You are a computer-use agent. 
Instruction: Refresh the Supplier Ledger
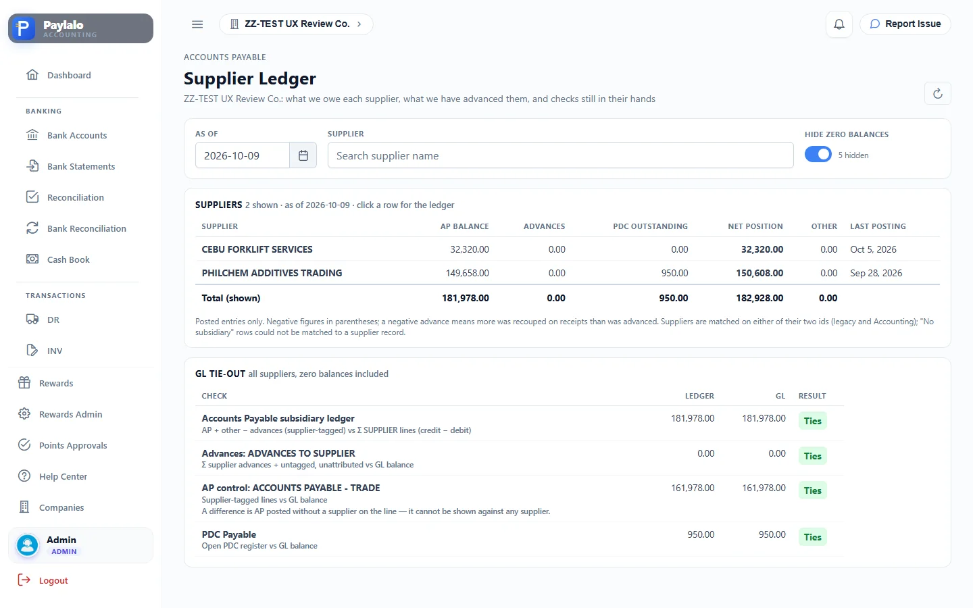point(938,93)
